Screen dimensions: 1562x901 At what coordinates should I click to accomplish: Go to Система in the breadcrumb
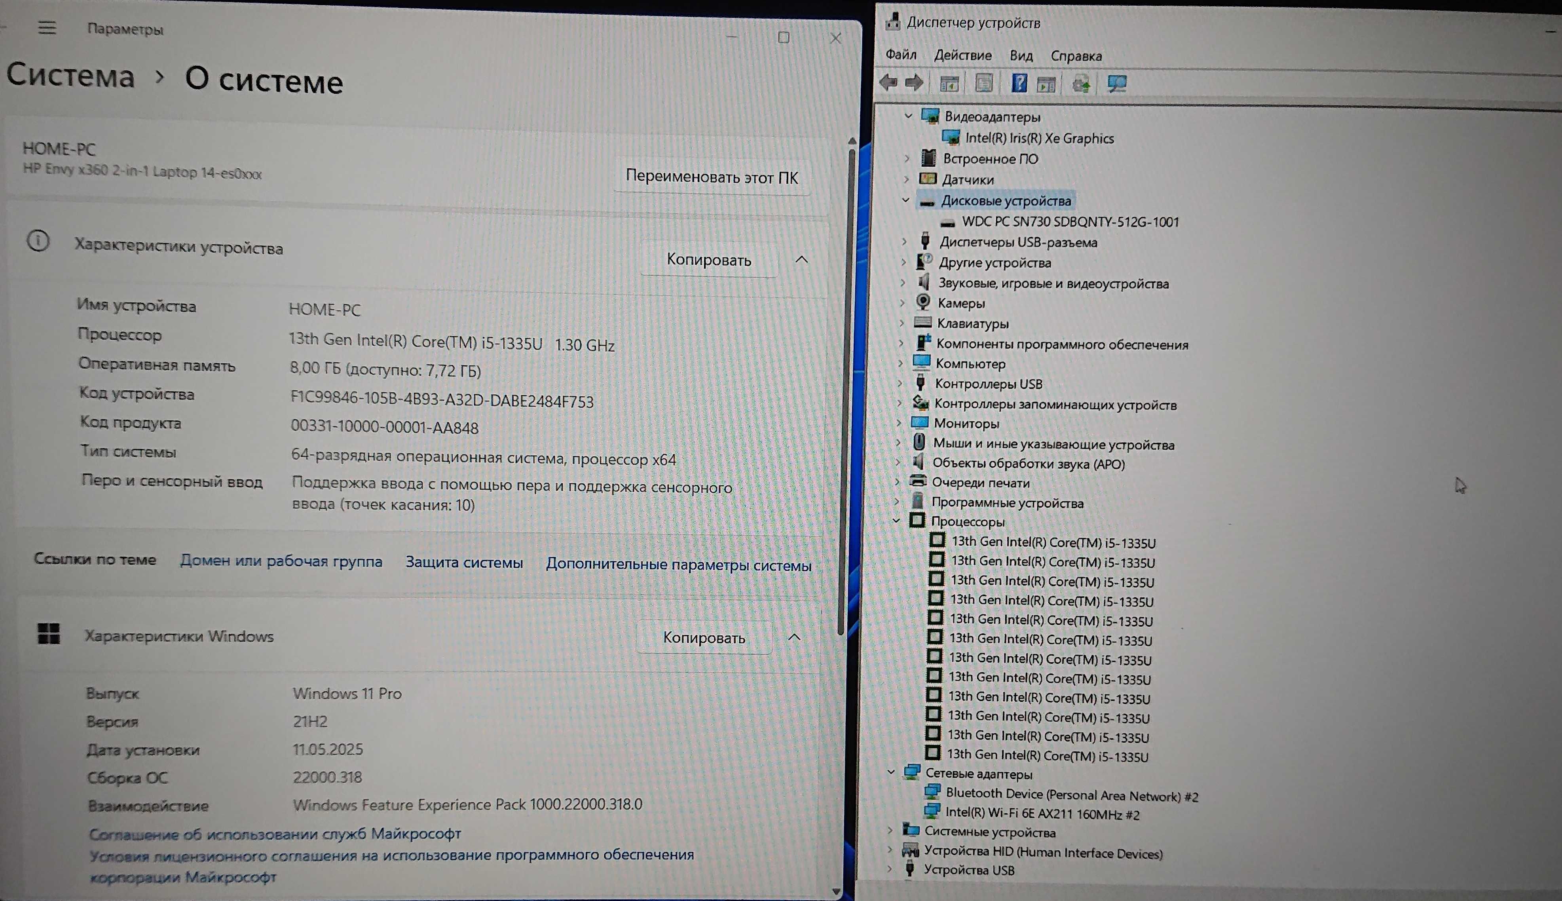tap(70, 76)
